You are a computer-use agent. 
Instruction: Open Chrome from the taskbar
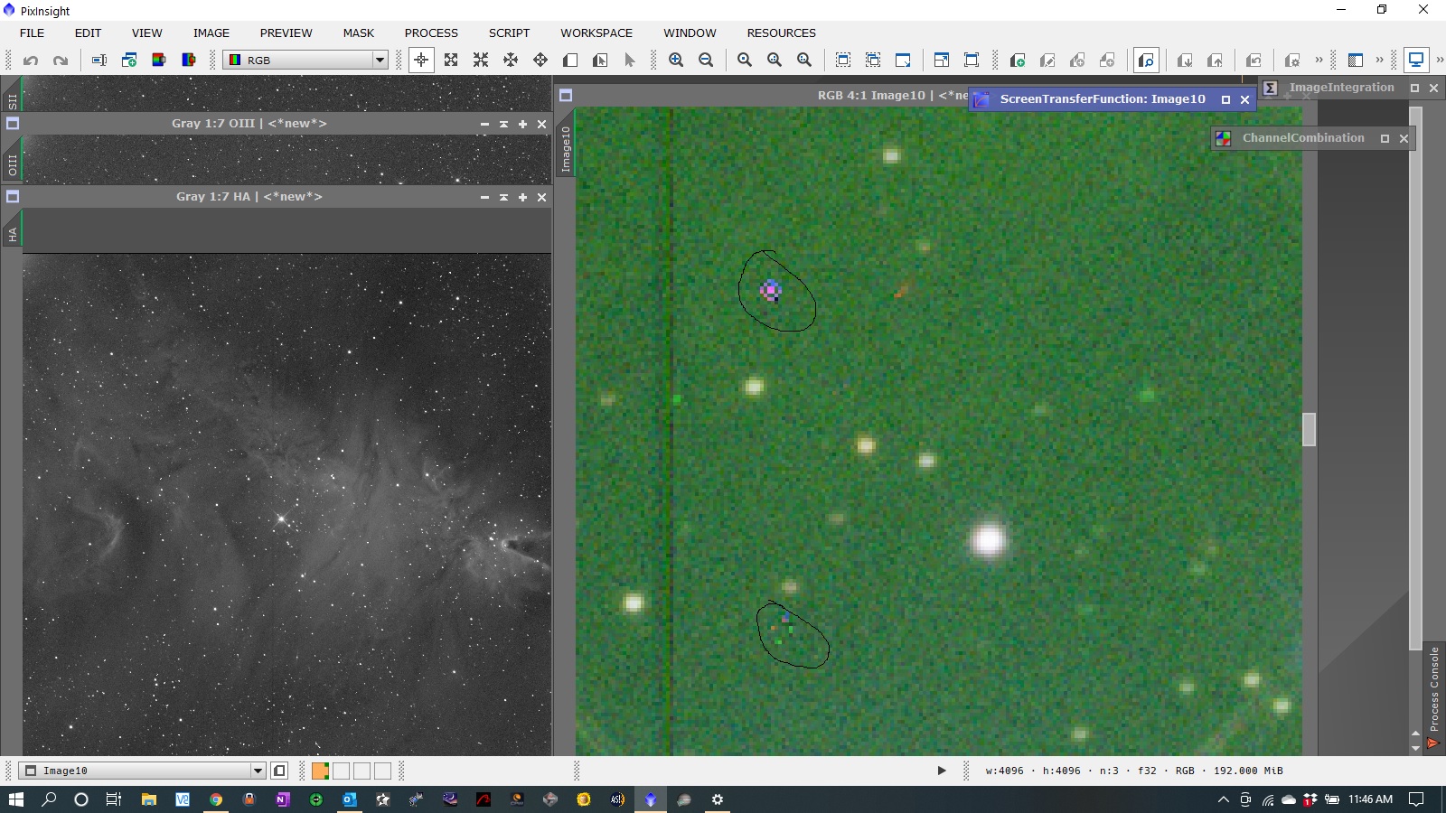point(216,799)
